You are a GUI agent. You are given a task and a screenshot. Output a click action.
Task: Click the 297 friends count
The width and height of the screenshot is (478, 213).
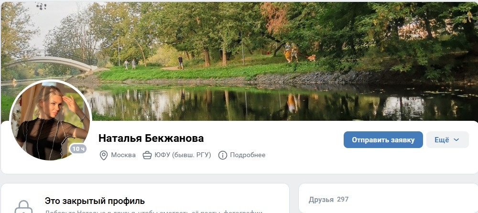click(343, 200)
